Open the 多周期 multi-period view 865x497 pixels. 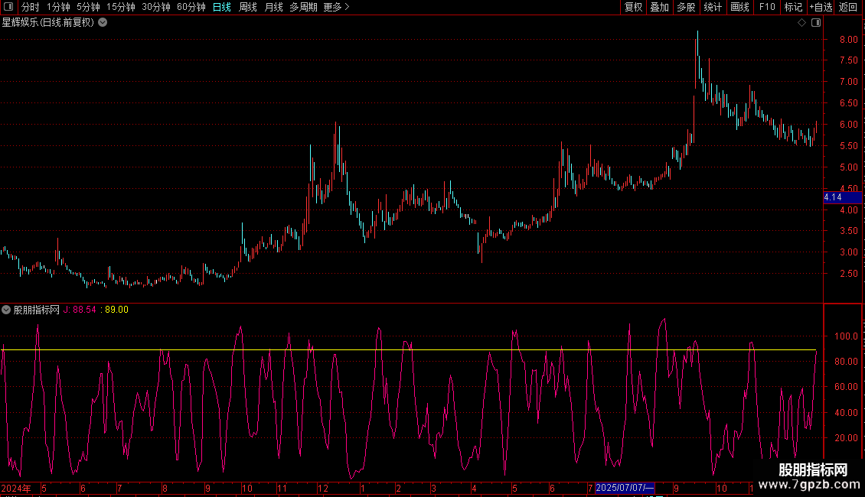pos(303,7)
